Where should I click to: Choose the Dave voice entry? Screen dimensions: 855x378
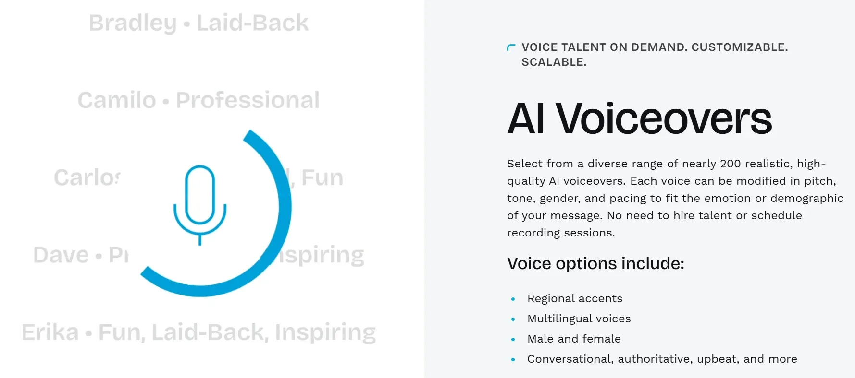click(x=81, y=255)
